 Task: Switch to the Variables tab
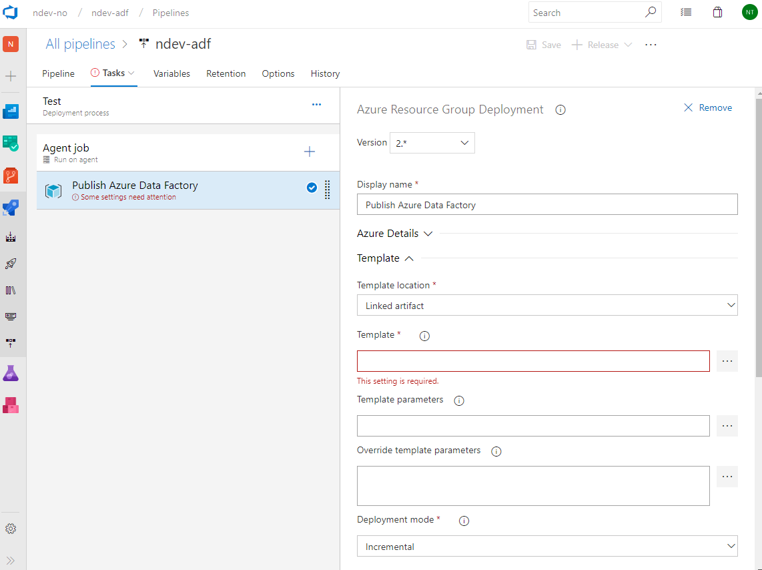coord(171,73)
